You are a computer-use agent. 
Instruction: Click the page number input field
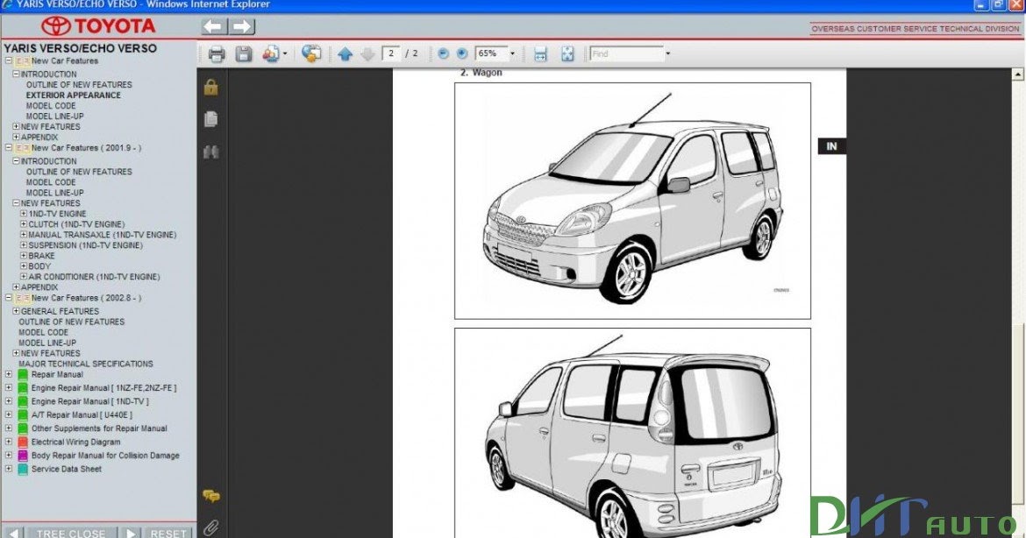pyautogui.click(x=391, y=53)
